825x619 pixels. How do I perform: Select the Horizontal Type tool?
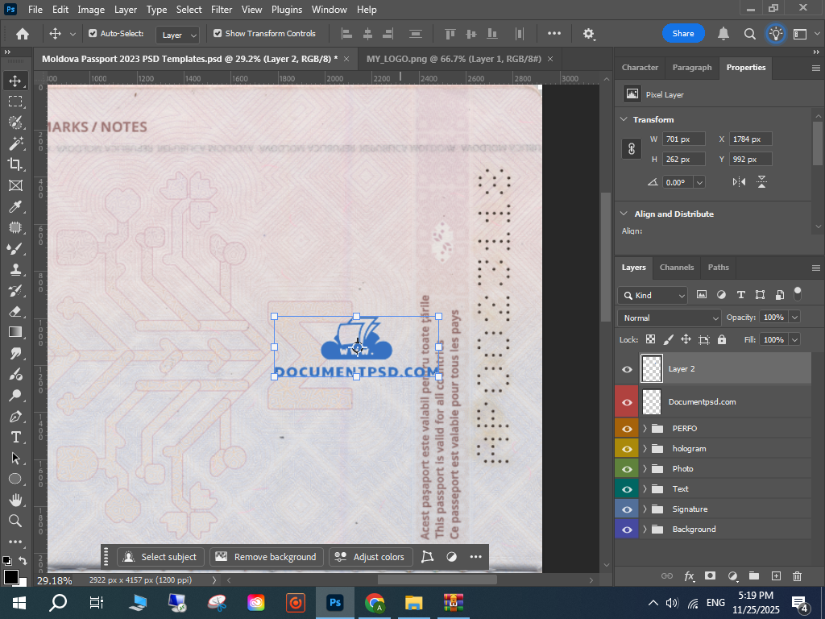(x=15, y=437)
